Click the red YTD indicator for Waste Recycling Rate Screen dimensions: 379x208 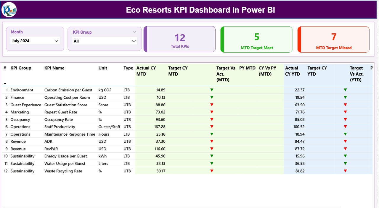click(345, 171)
